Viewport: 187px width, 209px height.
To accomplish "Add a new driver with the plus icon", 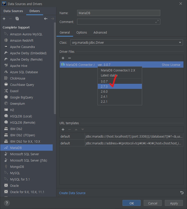I will click(x=4, y=19).
